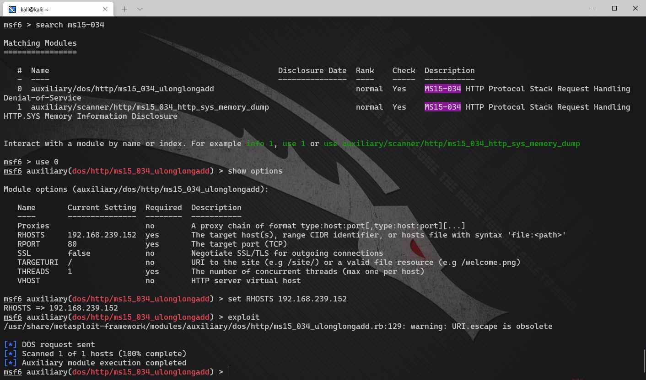
Task: Click 'Scanned 1 of 1 hosts' line
Action: pos(95,354)
